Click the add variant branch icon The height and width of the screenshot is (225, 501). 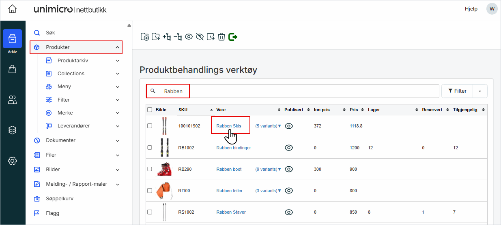(x=167, y=37)
